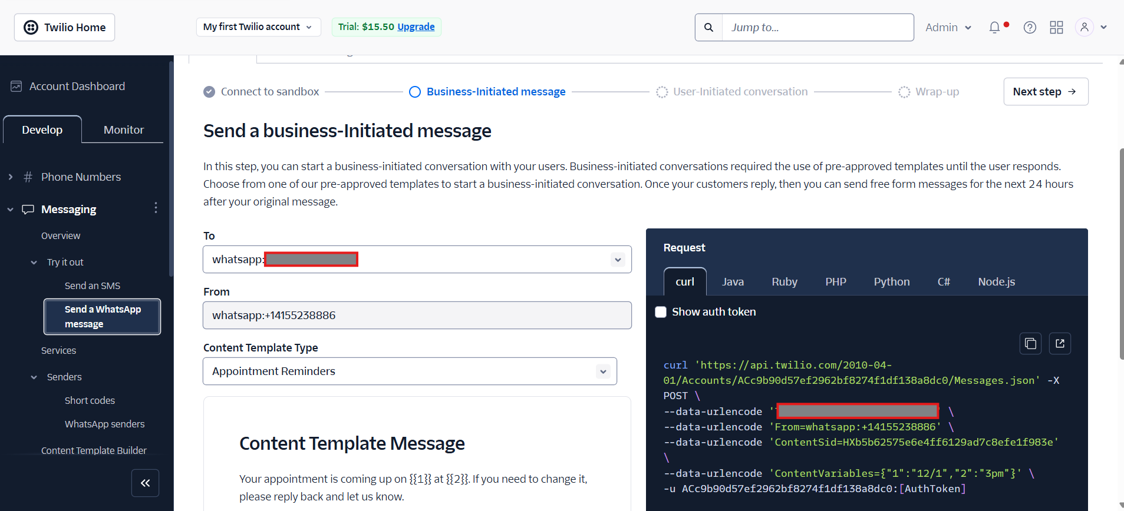1124x511 pixels.
Task: Click the Trial: $15.50 balance text
Action: 366,27
